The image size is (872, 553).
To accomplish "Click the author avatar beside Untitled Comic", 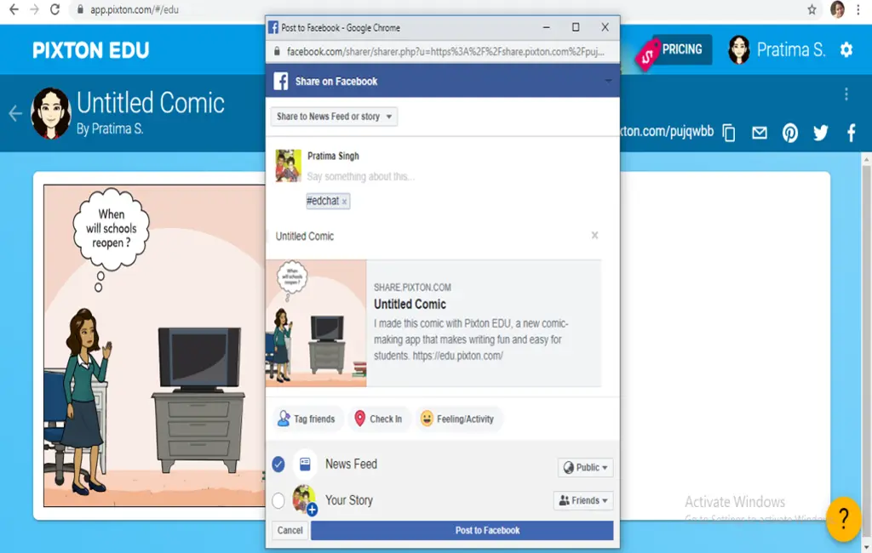I will [x=51, y=113].
